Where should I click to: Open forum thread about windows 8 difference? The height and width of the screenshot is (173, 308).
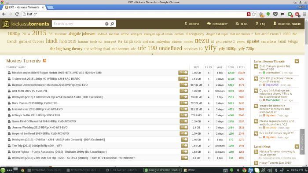coord(275,109)
